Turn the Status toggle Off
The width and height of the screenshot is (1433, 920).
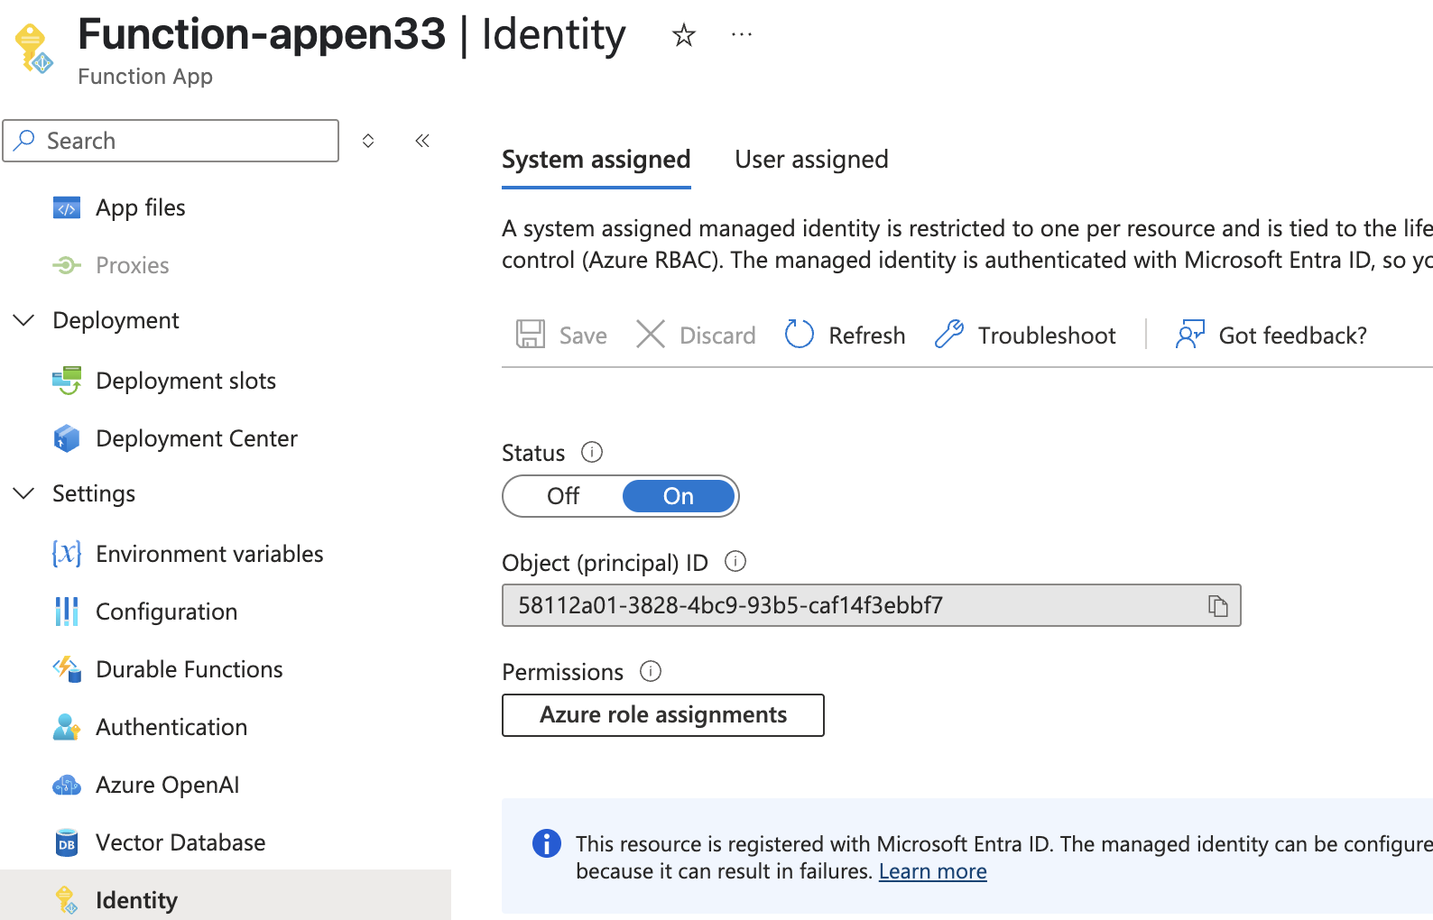coord(563,496)
